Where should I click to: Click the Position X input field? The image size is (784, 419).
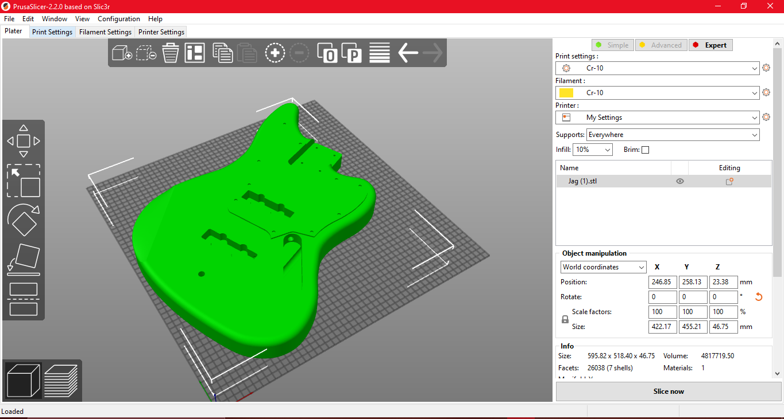pos(663,282)
